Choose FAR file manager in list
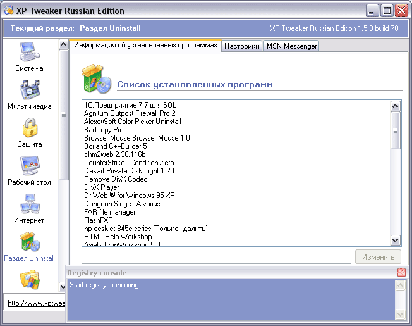This screenshot has height=326, width=412. point(109,212)
